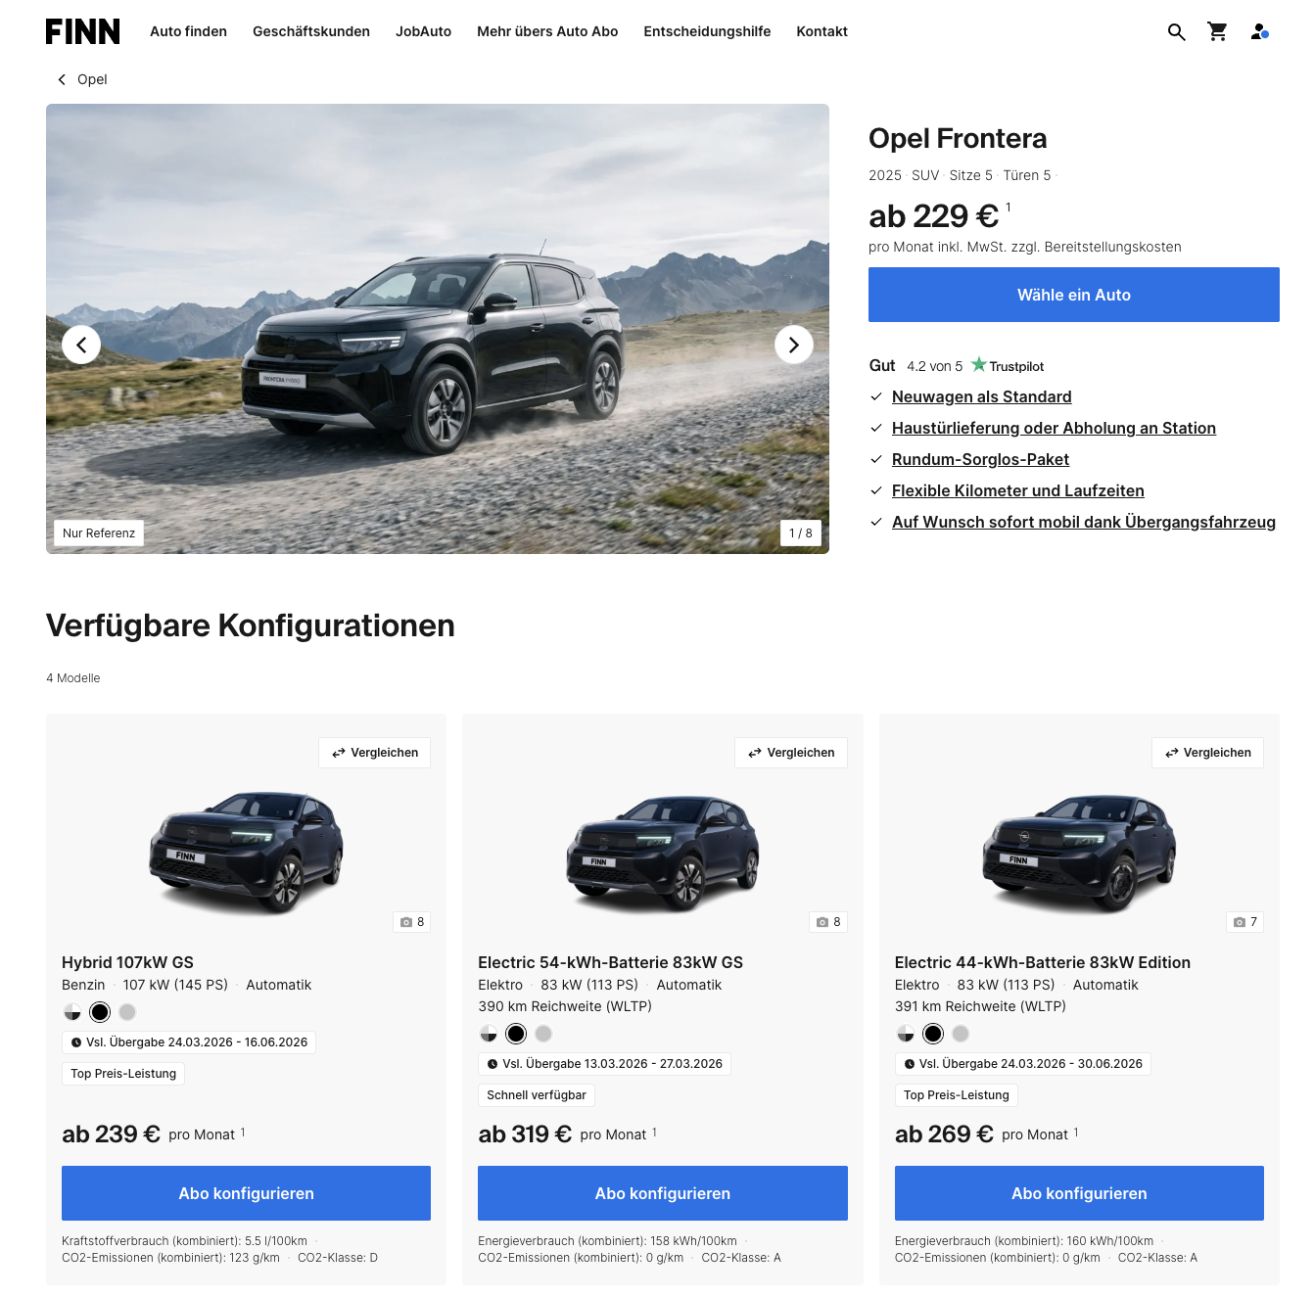Select black color on Hybrid 107kW GS
Viewport: 1314px width, 1296px height.
[100, 1012]
